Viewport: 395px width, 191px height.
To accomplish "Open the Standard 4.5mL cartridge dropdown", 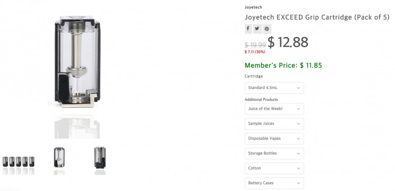I will tap(274, 88).
